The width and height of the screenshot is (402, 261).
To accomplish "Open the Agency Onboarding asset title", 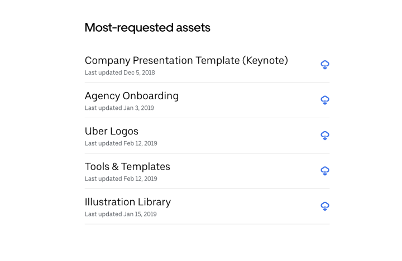I will click(x=132, y=96).
